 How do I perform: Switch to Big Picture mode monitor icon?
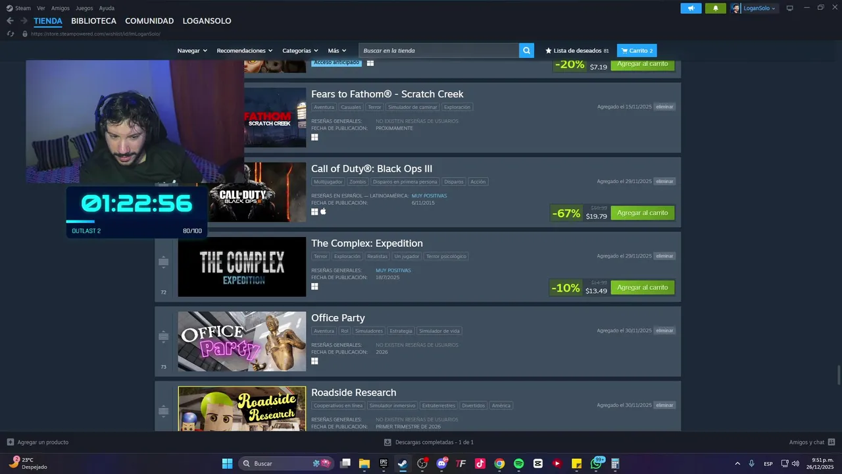pos(789,8)
